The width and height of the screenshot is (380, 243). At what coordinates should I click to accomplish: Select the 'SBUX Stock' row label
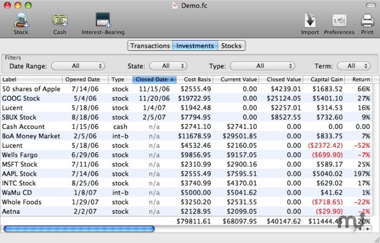[19, 117]
